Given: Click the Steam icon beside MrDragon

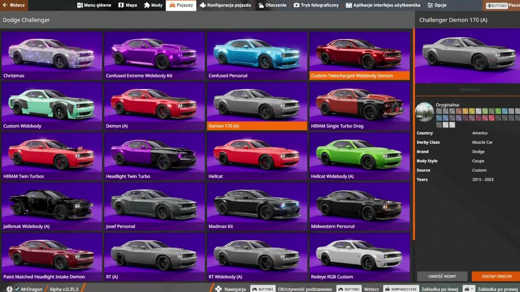Looking at the screenshot, I should pos(17,289).
